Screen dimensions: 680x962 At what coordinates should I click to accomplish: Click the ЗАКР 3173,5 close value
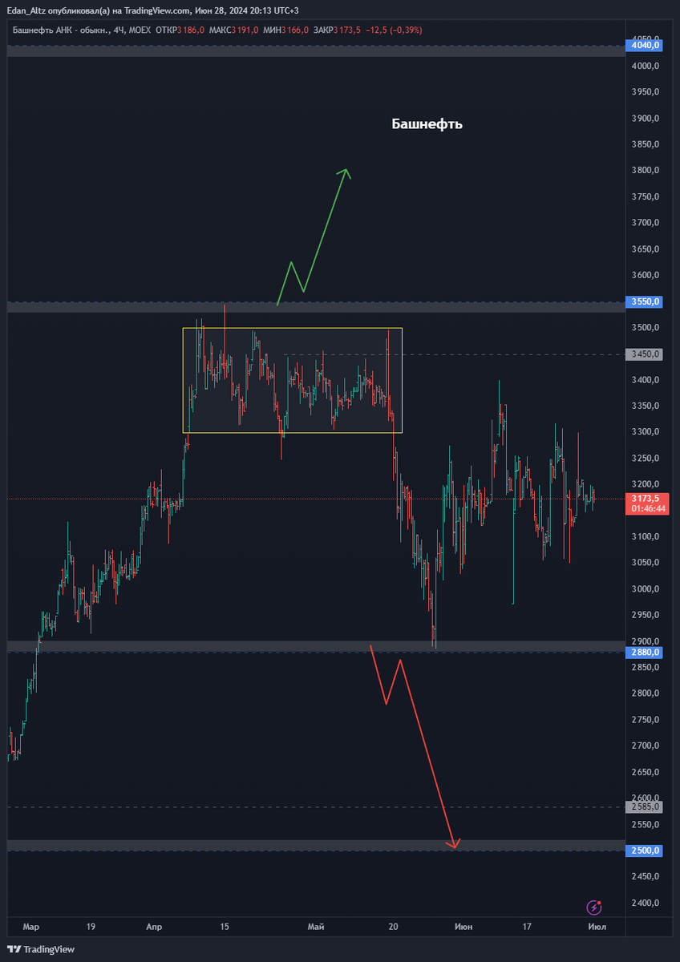338,30
